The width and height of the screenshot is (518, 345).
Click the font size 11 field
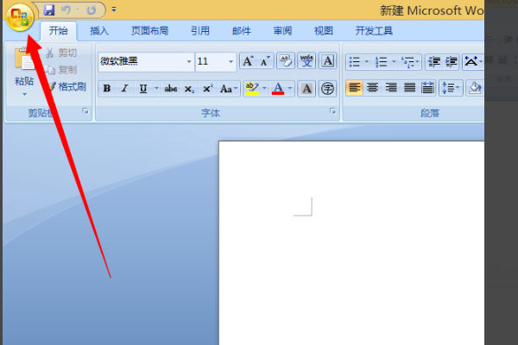click(x=212, y=61)
